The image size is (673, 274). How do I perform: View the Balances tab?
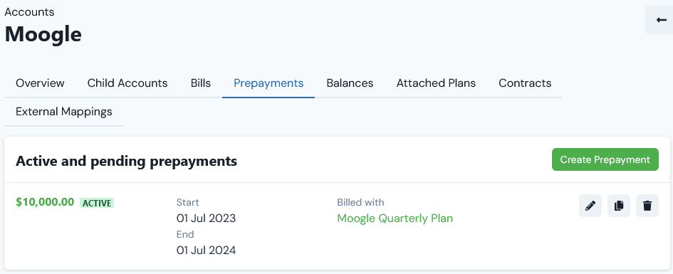point(350,83)
